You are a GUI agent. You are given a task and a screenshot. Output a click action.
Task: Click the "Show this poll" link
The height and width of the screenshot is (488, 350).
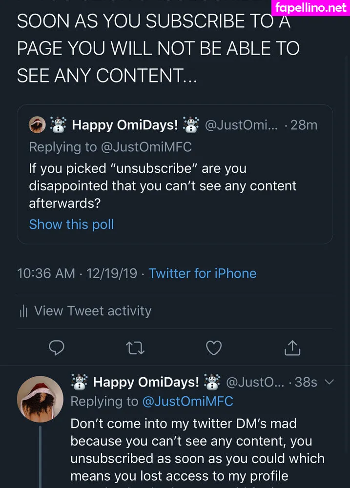(71, 224)
